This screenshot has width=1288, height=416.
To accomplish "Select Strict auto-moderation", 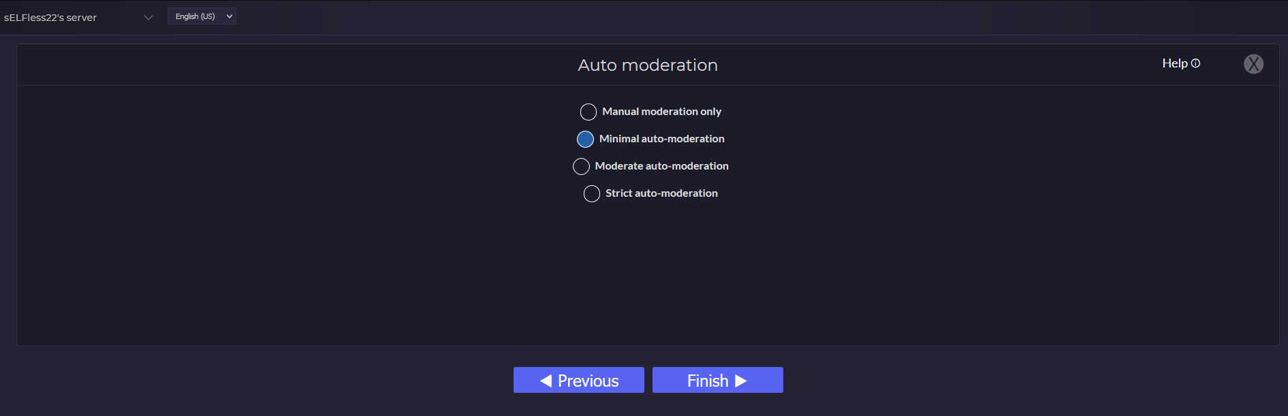I will [591, 193].
